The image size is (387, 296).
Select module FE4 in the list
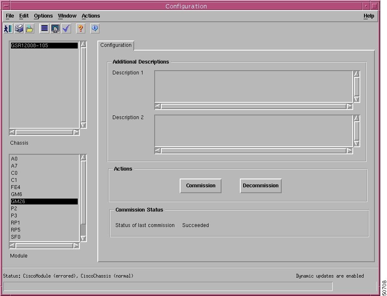click(x=44, y=187)
